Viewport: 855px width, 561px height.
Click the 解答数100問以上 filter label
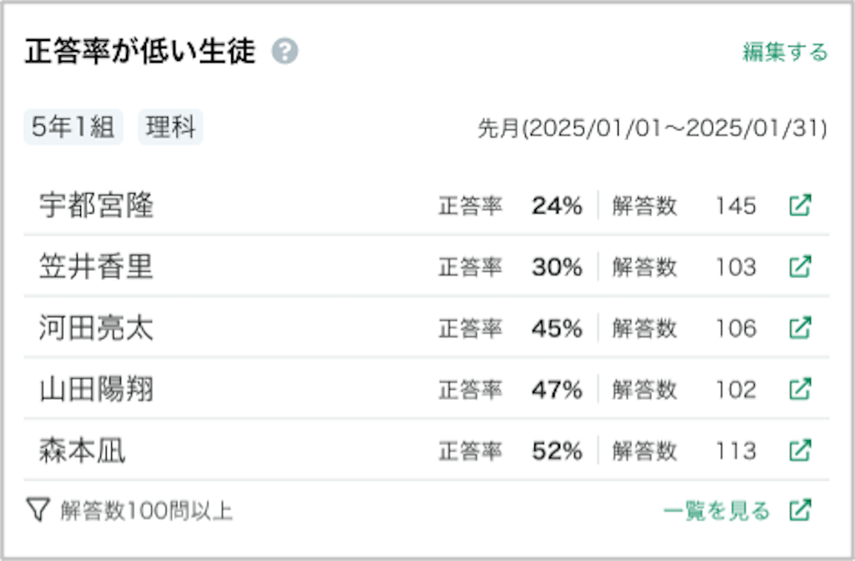pos(146,511)
